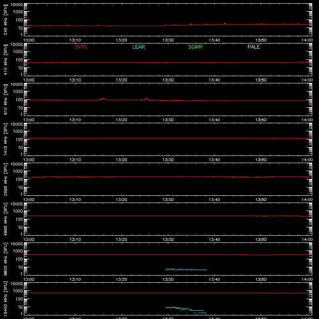Viewport: 319px width, 319px height.
Task: Click 13:10 tick below the 610 MHz plot
Action: [75, 120]
